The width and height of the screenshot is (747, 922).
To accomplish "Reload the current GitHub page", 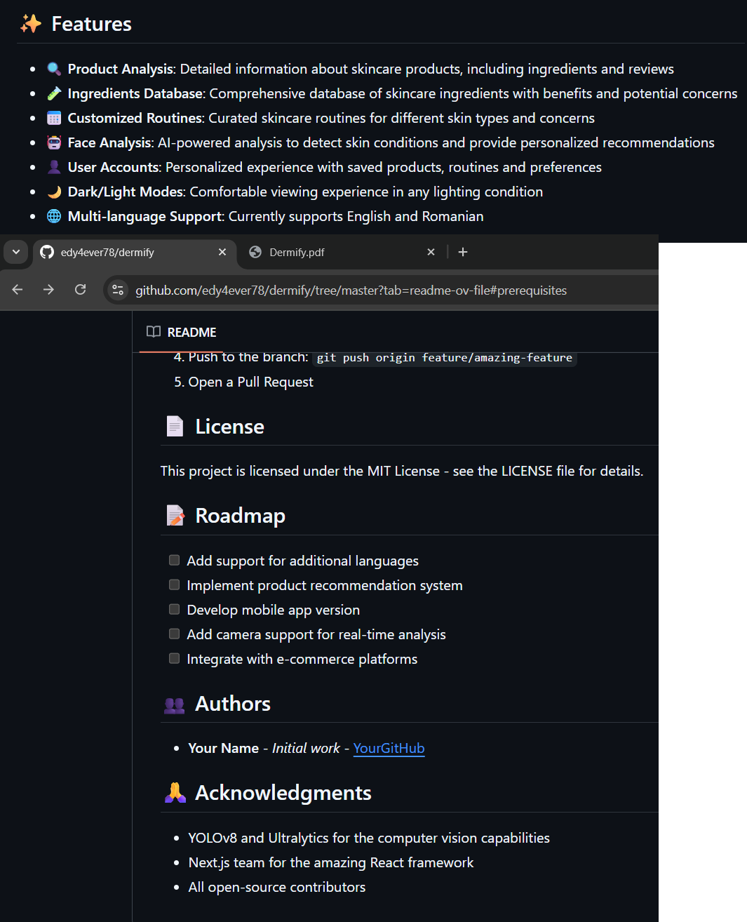I will point(81,290).
